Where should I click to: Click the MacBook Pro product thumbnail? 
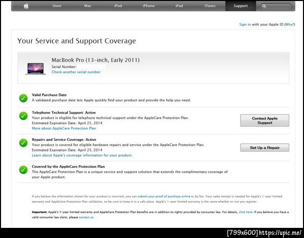point(35,68)
